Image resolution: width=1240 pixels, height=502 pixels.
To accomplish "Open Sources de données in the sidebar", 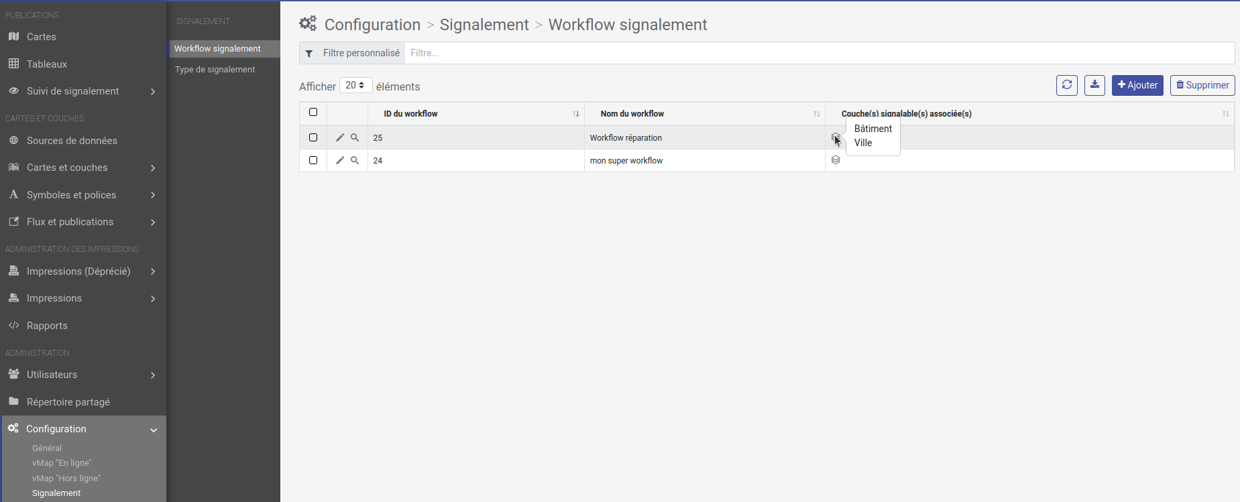I will (72, 141).
